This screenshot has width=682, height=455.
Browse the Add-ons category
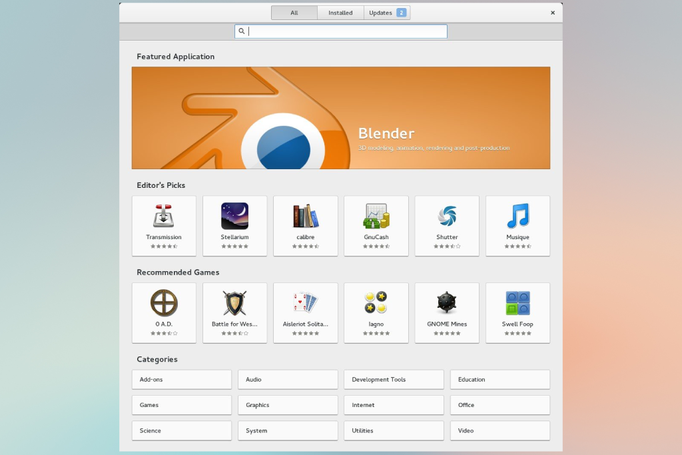tap(182, 379)
